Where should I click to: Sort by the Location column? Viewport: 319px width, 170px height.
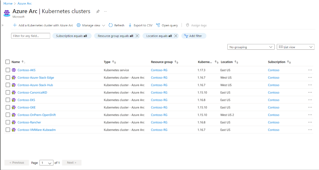[x=229, y=62]
